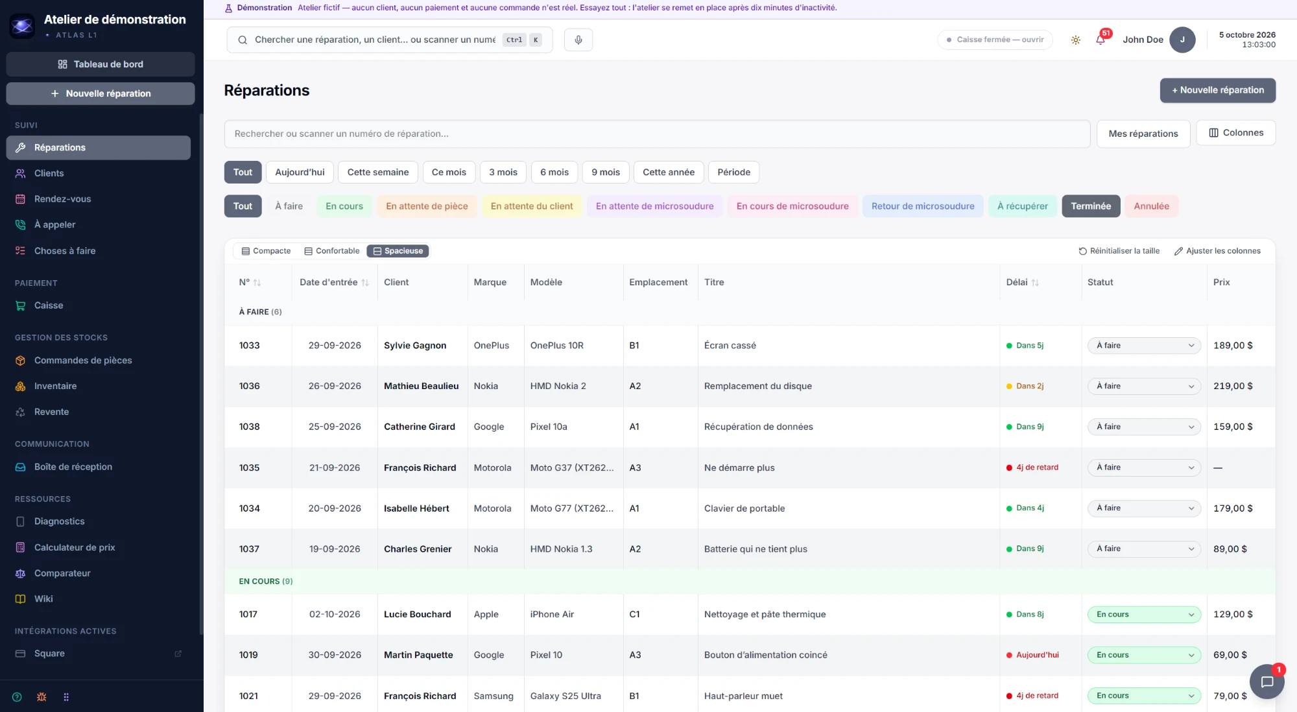Viewport: 1297px width, 712px height.
Task: Open client Sylvie Gagnon
Action: (415, 346)
